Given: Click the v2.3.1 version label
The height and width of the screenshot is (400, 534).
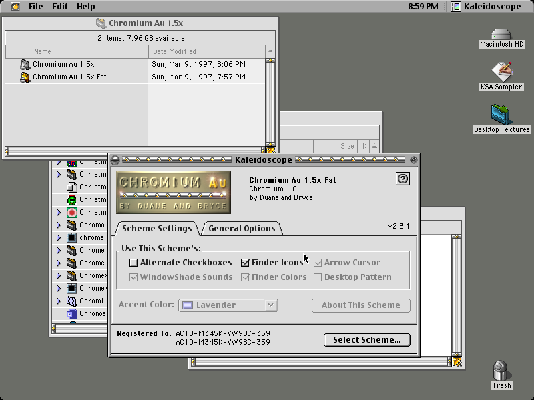Looking at the screenshot, I should (398, 226).
